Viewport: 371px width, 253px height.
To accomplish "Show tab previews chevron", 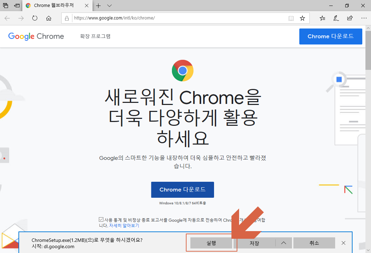I will 109,6.
